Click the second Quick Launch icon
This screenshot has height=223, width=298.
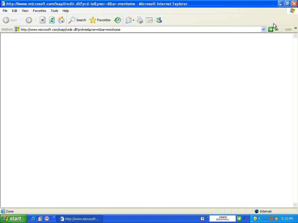[40, 219]
